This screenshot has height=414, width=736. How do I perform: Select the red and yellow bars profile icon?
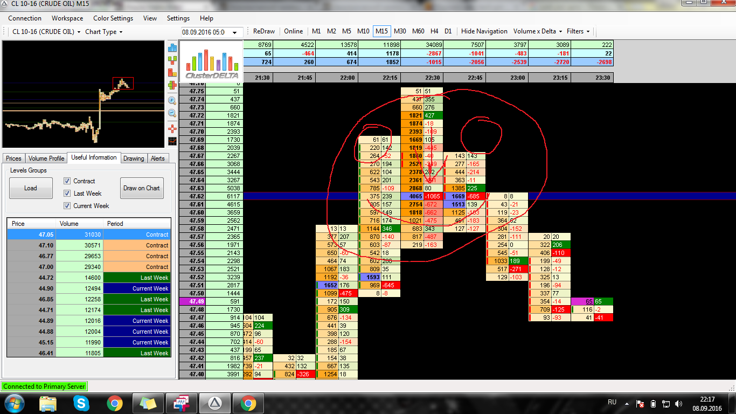[172, 72]
